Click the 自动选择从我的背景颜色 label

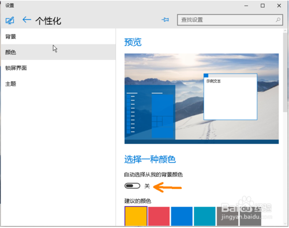[x=153, y=174]
